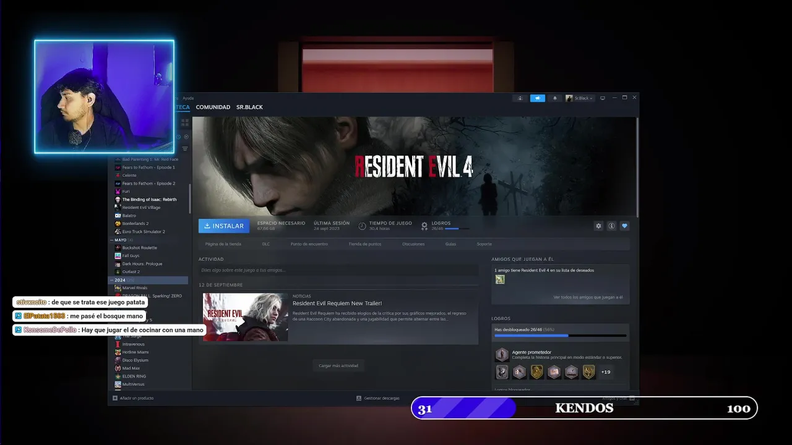792x445 pixels.
Task: Open the library filter options icon
Action: pyautogui.click(x=184, y=149)
